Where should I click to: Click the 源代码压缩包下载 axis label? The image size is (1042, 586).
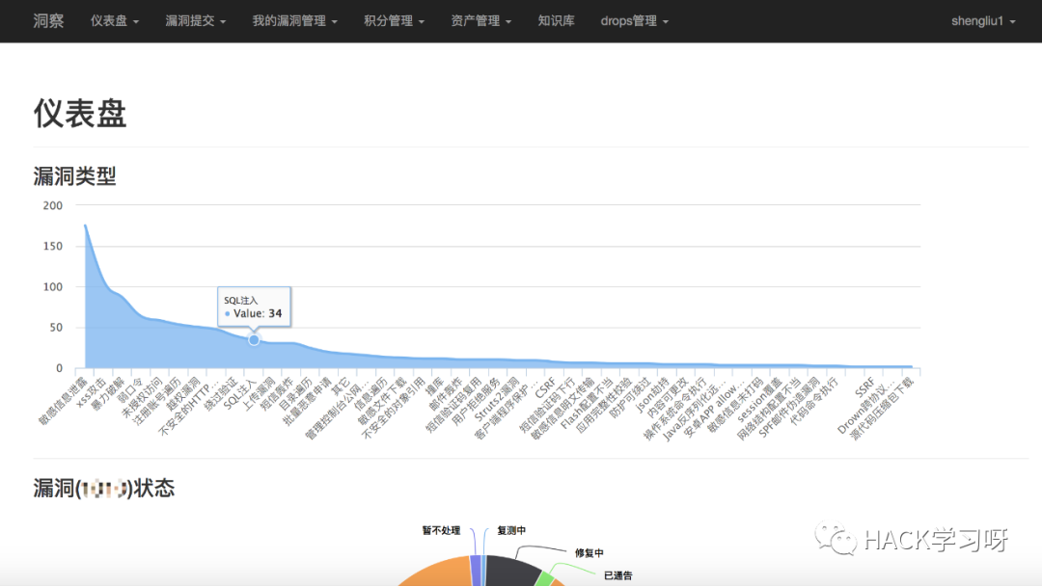click(x=883, y=409)
